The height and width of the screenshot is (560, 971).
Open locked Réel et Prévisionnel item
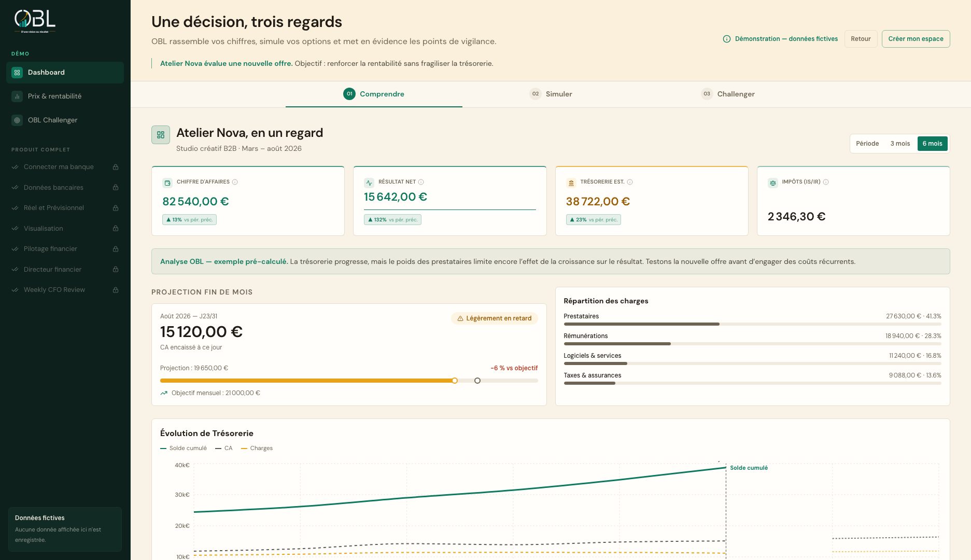point(65,208)
